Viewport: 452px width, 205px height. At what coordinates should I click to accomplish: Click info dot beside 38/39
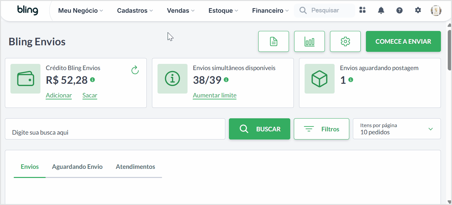(226, 80)
